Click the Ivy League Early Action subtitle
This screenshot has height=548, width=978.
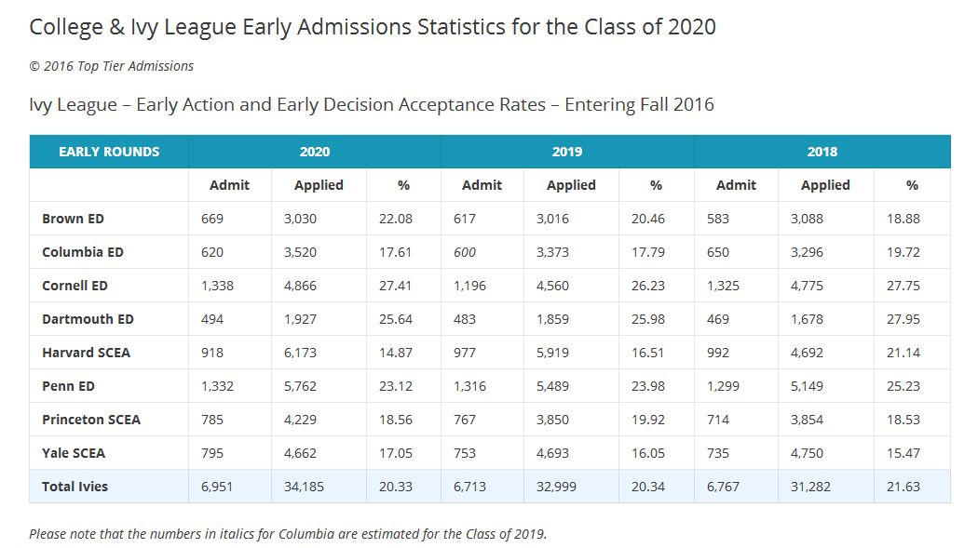tap(372, 104)
